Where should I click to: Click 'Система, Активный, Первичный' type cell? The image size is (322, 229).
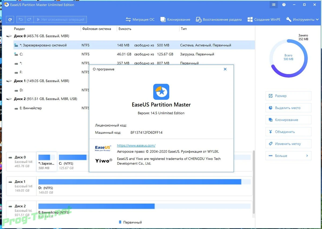pyautogui.click(x=206, y=45)
